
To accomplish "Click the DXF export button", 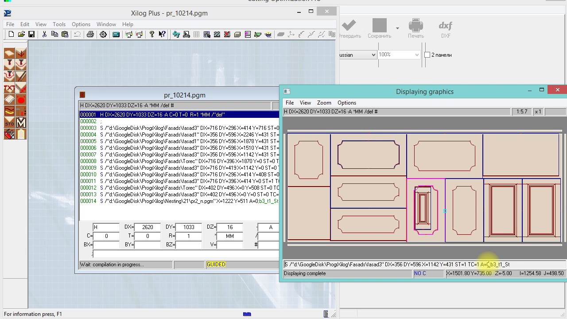I will tap(446, 28).
